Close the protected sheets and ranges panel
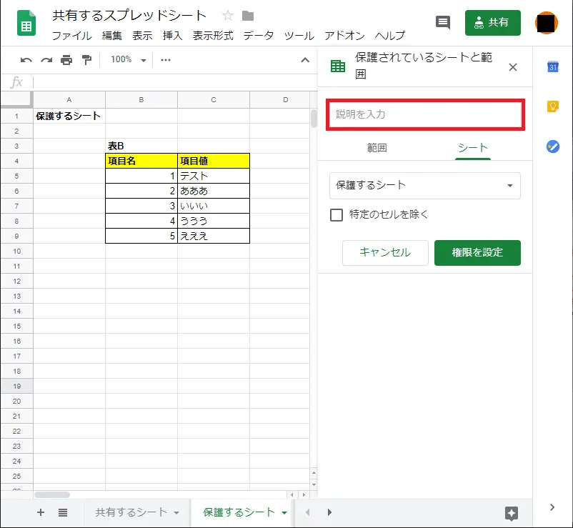Viewport: 573px width, 528px height. (x=513, y=67)
